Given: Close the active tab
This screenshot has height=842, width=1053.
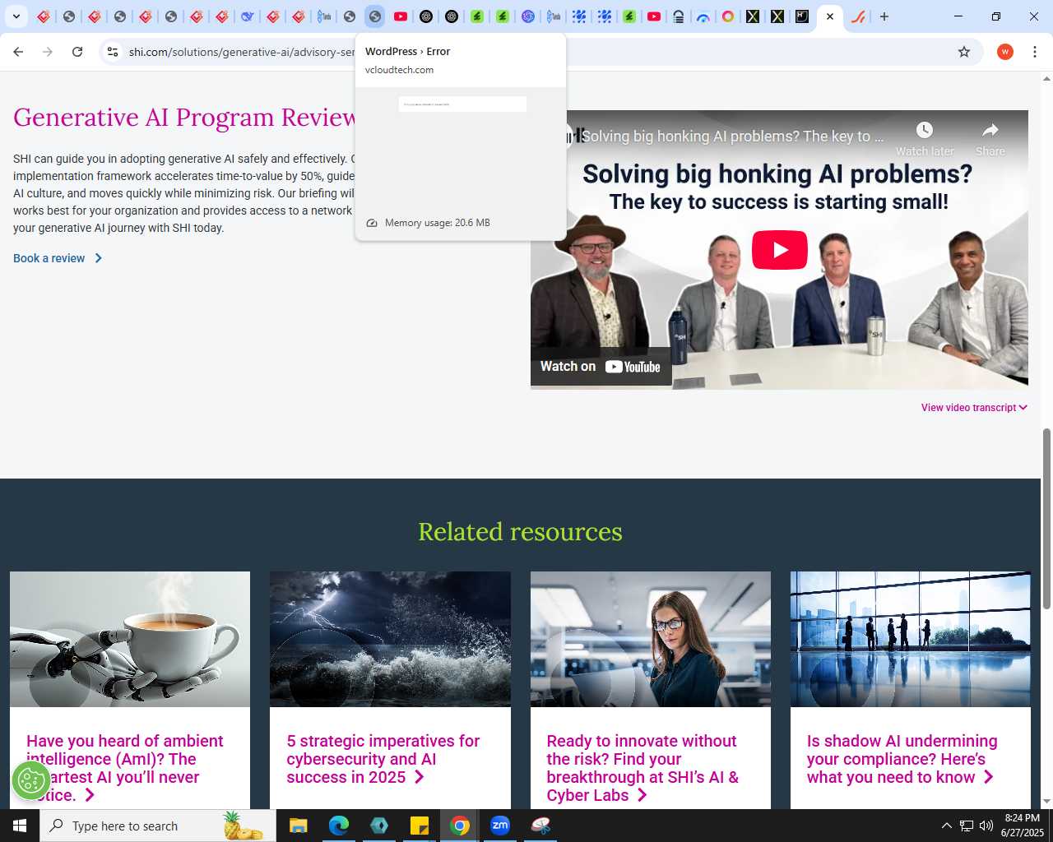Looking at the screenshot, I should [x=830, y=16].
